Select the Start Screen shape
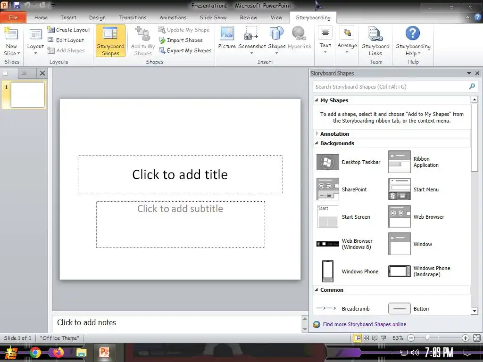 click(343, 217)
